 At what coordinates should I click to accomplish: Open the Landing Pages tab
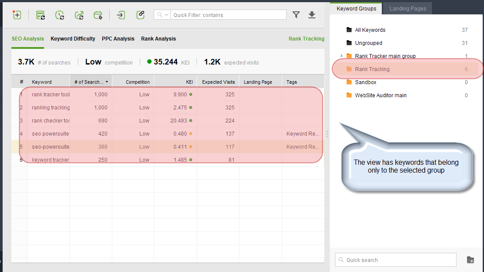[x=408, y=9]
